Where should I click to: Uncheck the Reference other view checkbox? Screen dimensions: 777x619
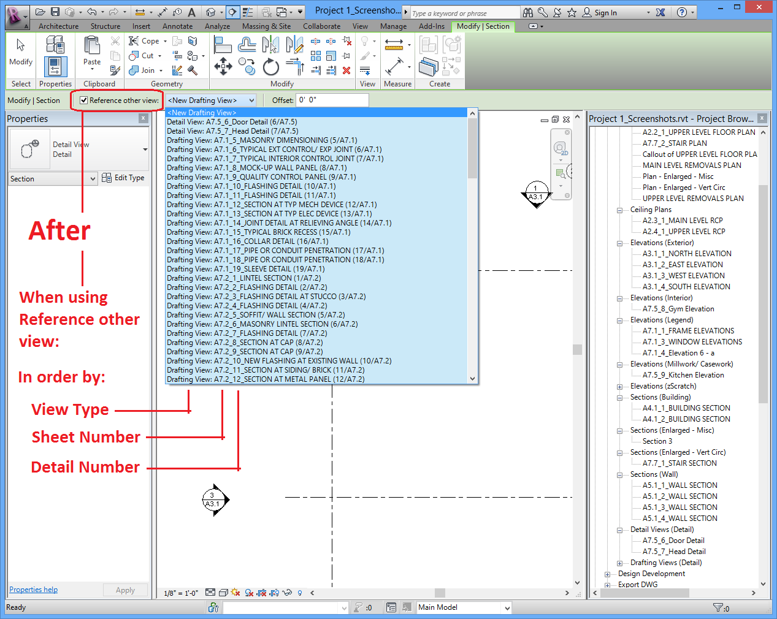[84, 101]
